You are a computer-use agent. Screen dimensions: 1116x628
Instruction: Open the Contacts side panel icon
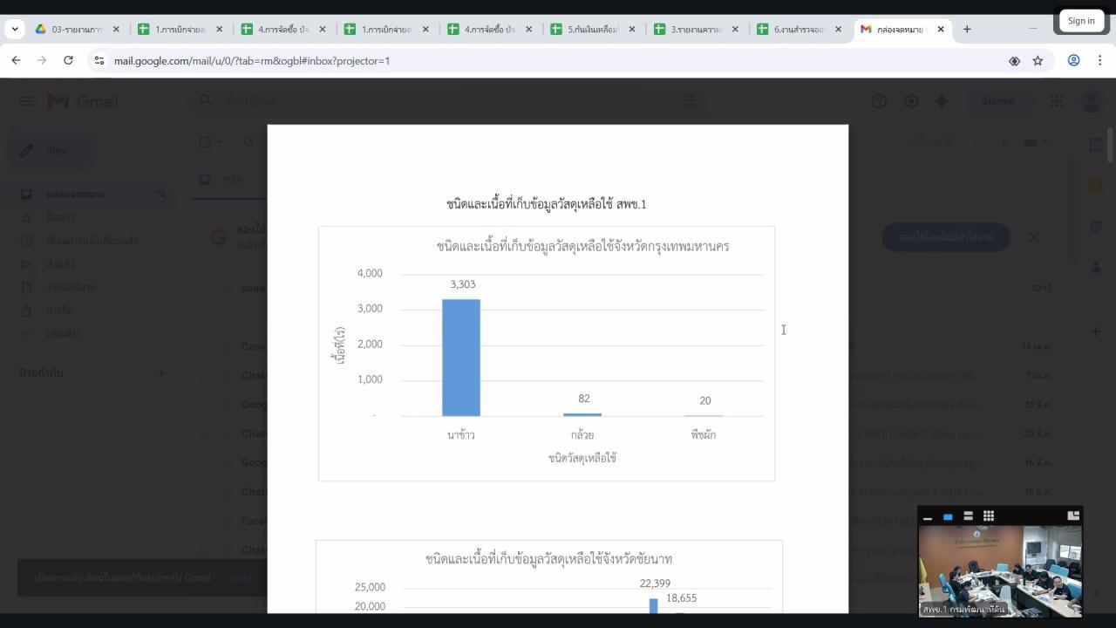tap(1096, 268)
